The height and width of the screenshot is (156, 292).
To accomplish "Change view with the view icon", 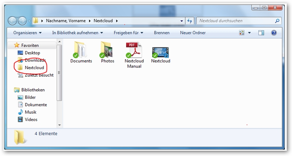I will tap(242, 33).
